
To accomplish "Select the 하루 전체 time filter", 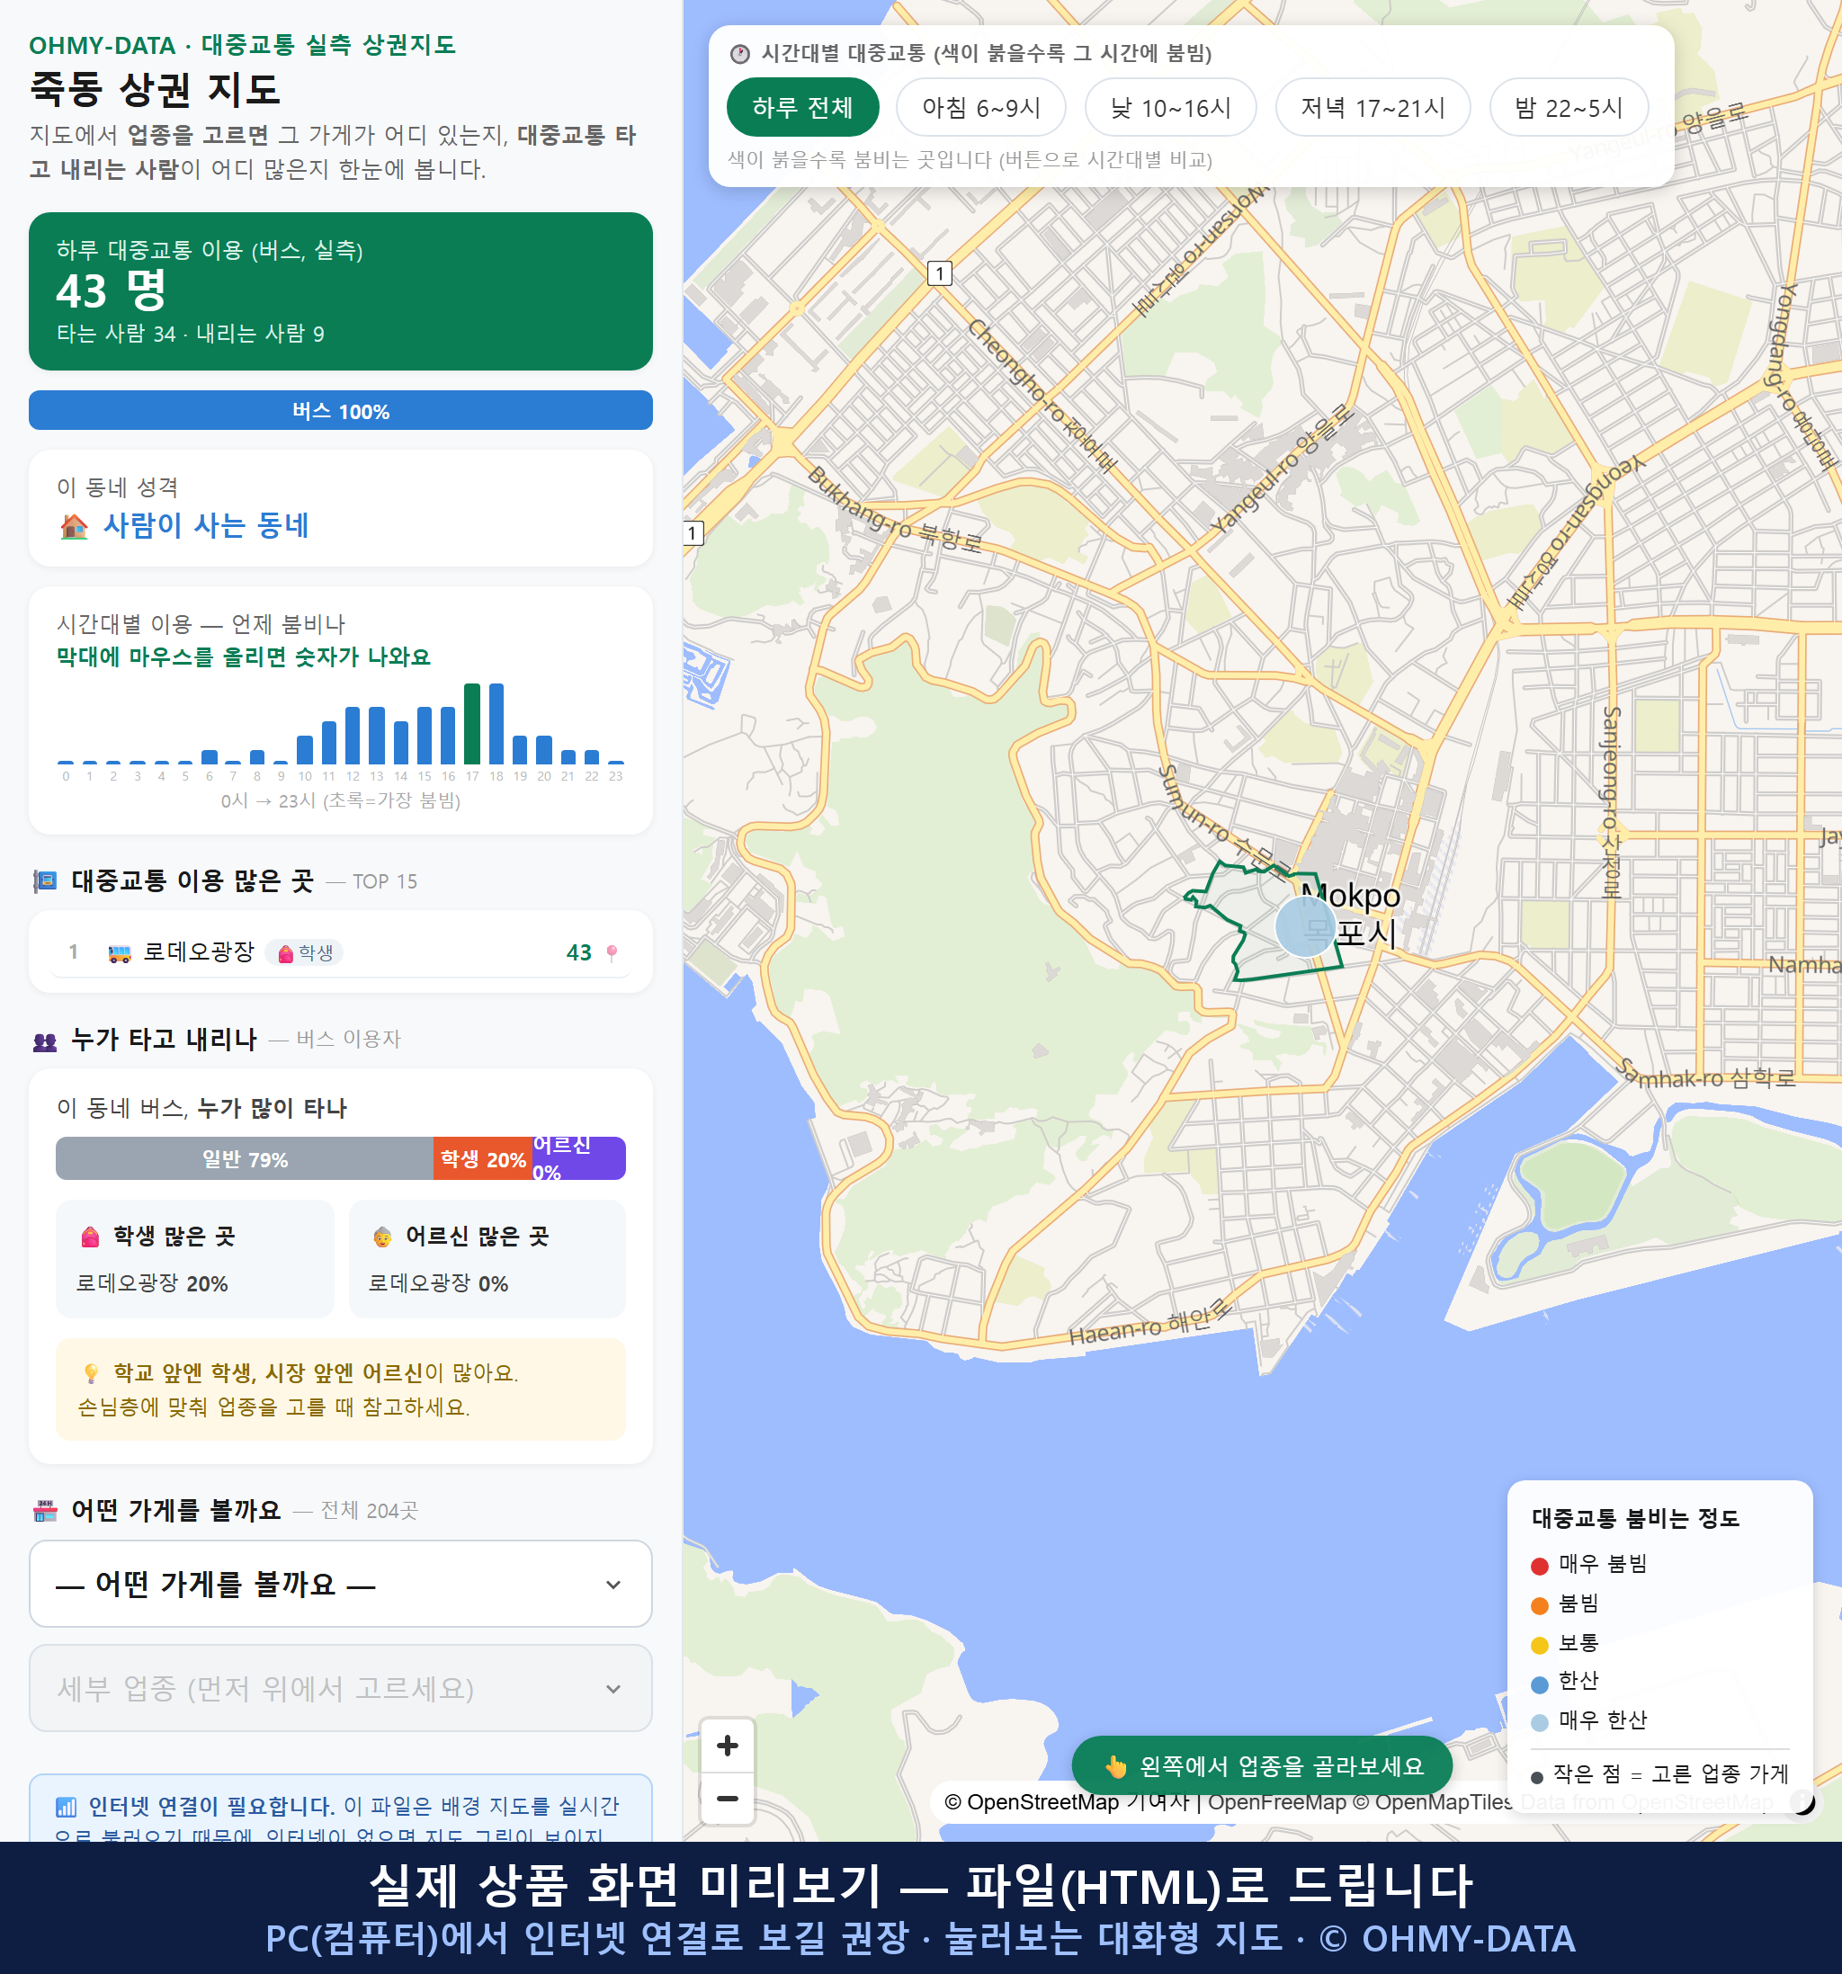I will [802, 107].
